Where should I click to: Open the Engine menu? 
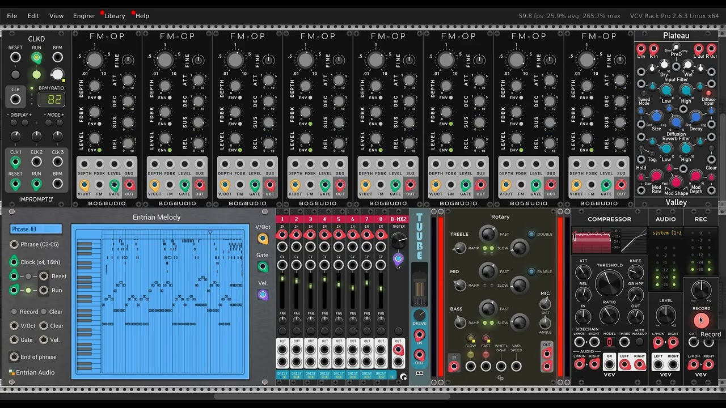83,16
